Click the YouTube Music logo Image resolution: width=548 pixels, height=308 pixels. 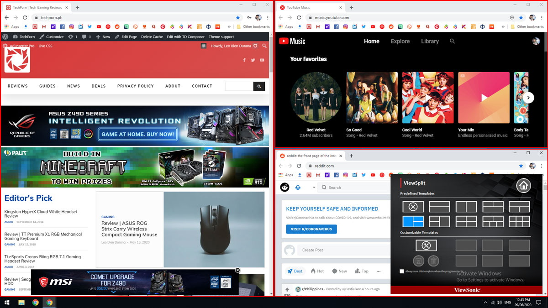[292, 41]
